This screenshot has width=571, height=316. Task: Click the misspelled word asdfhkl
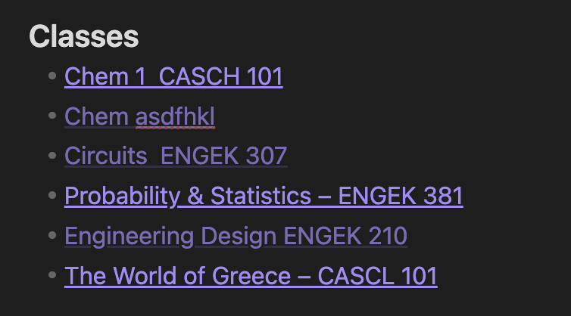(175, 116)
